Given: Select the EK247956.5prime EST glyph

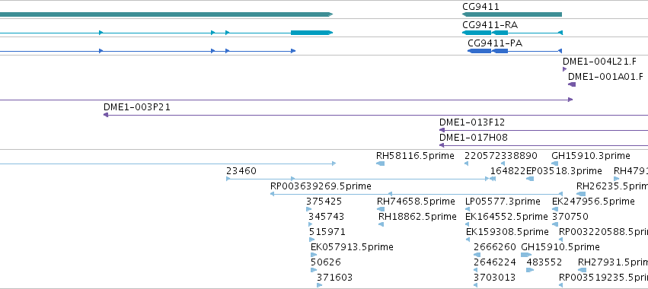Looking at the screenshot, I should pyautogui.click(x=555, y=209).
